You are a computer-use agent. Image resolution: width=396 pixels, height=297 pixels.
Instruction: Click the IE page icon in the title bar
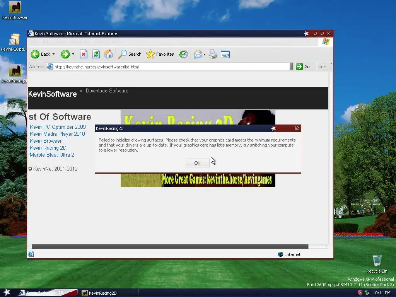[x=31, y=33]
